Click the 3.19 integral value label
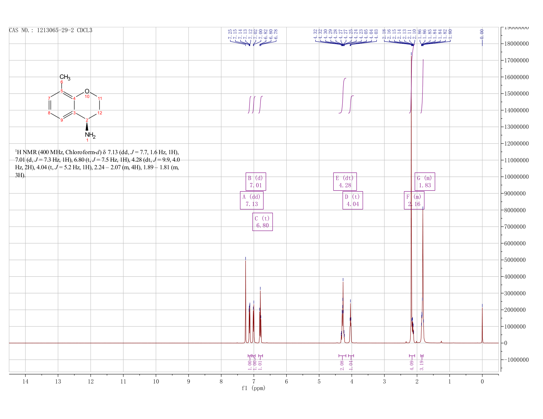The width and height of the screenshot is (543, 419). pos(422,365)
